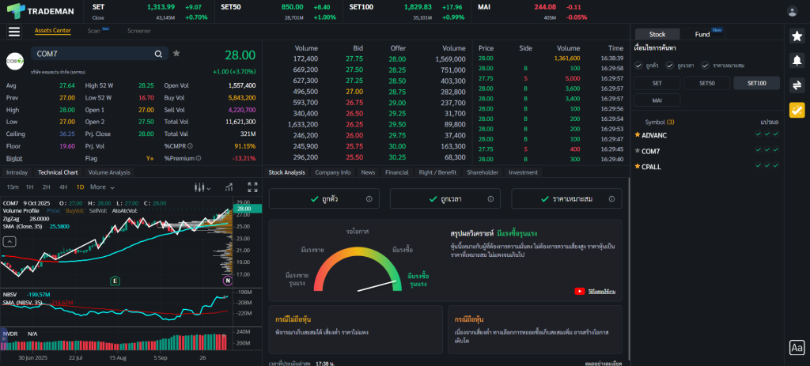Click the star beside COM7 search box
The height and width of the screenshot is (366, 810).
point(176,54)
